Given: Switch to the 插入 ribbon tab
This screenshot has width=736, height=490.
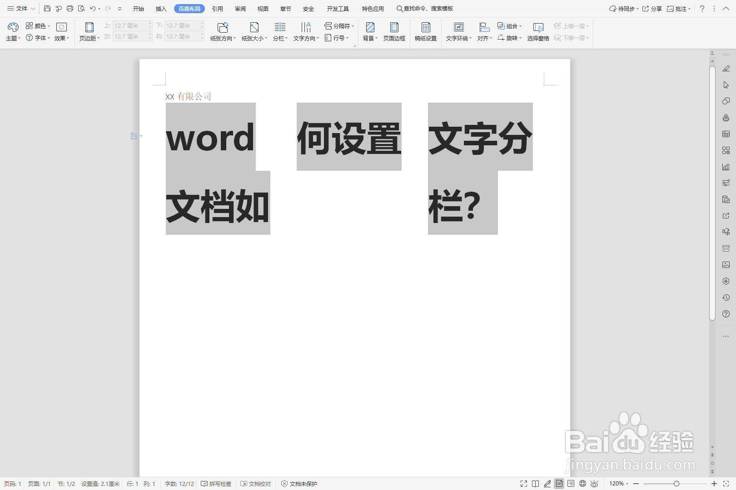Looking at the screenshot, I should point(160,8).
